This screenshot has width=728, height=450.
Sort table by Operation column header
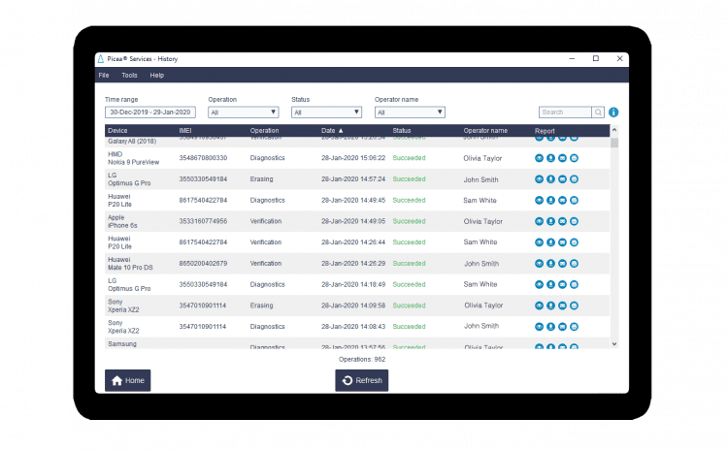click(264, 131)
